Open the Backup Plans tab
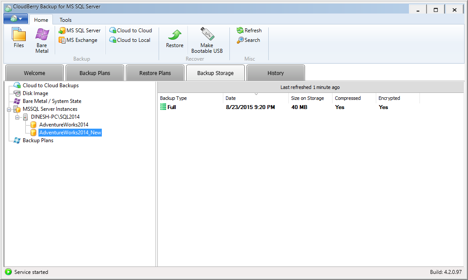The width and height of the screenshot is (468, 280). point(95,73)
